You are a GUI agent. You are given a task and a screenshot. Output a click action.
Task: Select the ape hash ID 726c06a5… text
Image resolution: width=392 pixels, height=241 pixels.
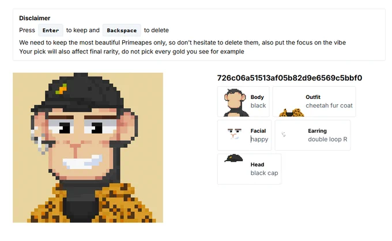click(289, 78)
